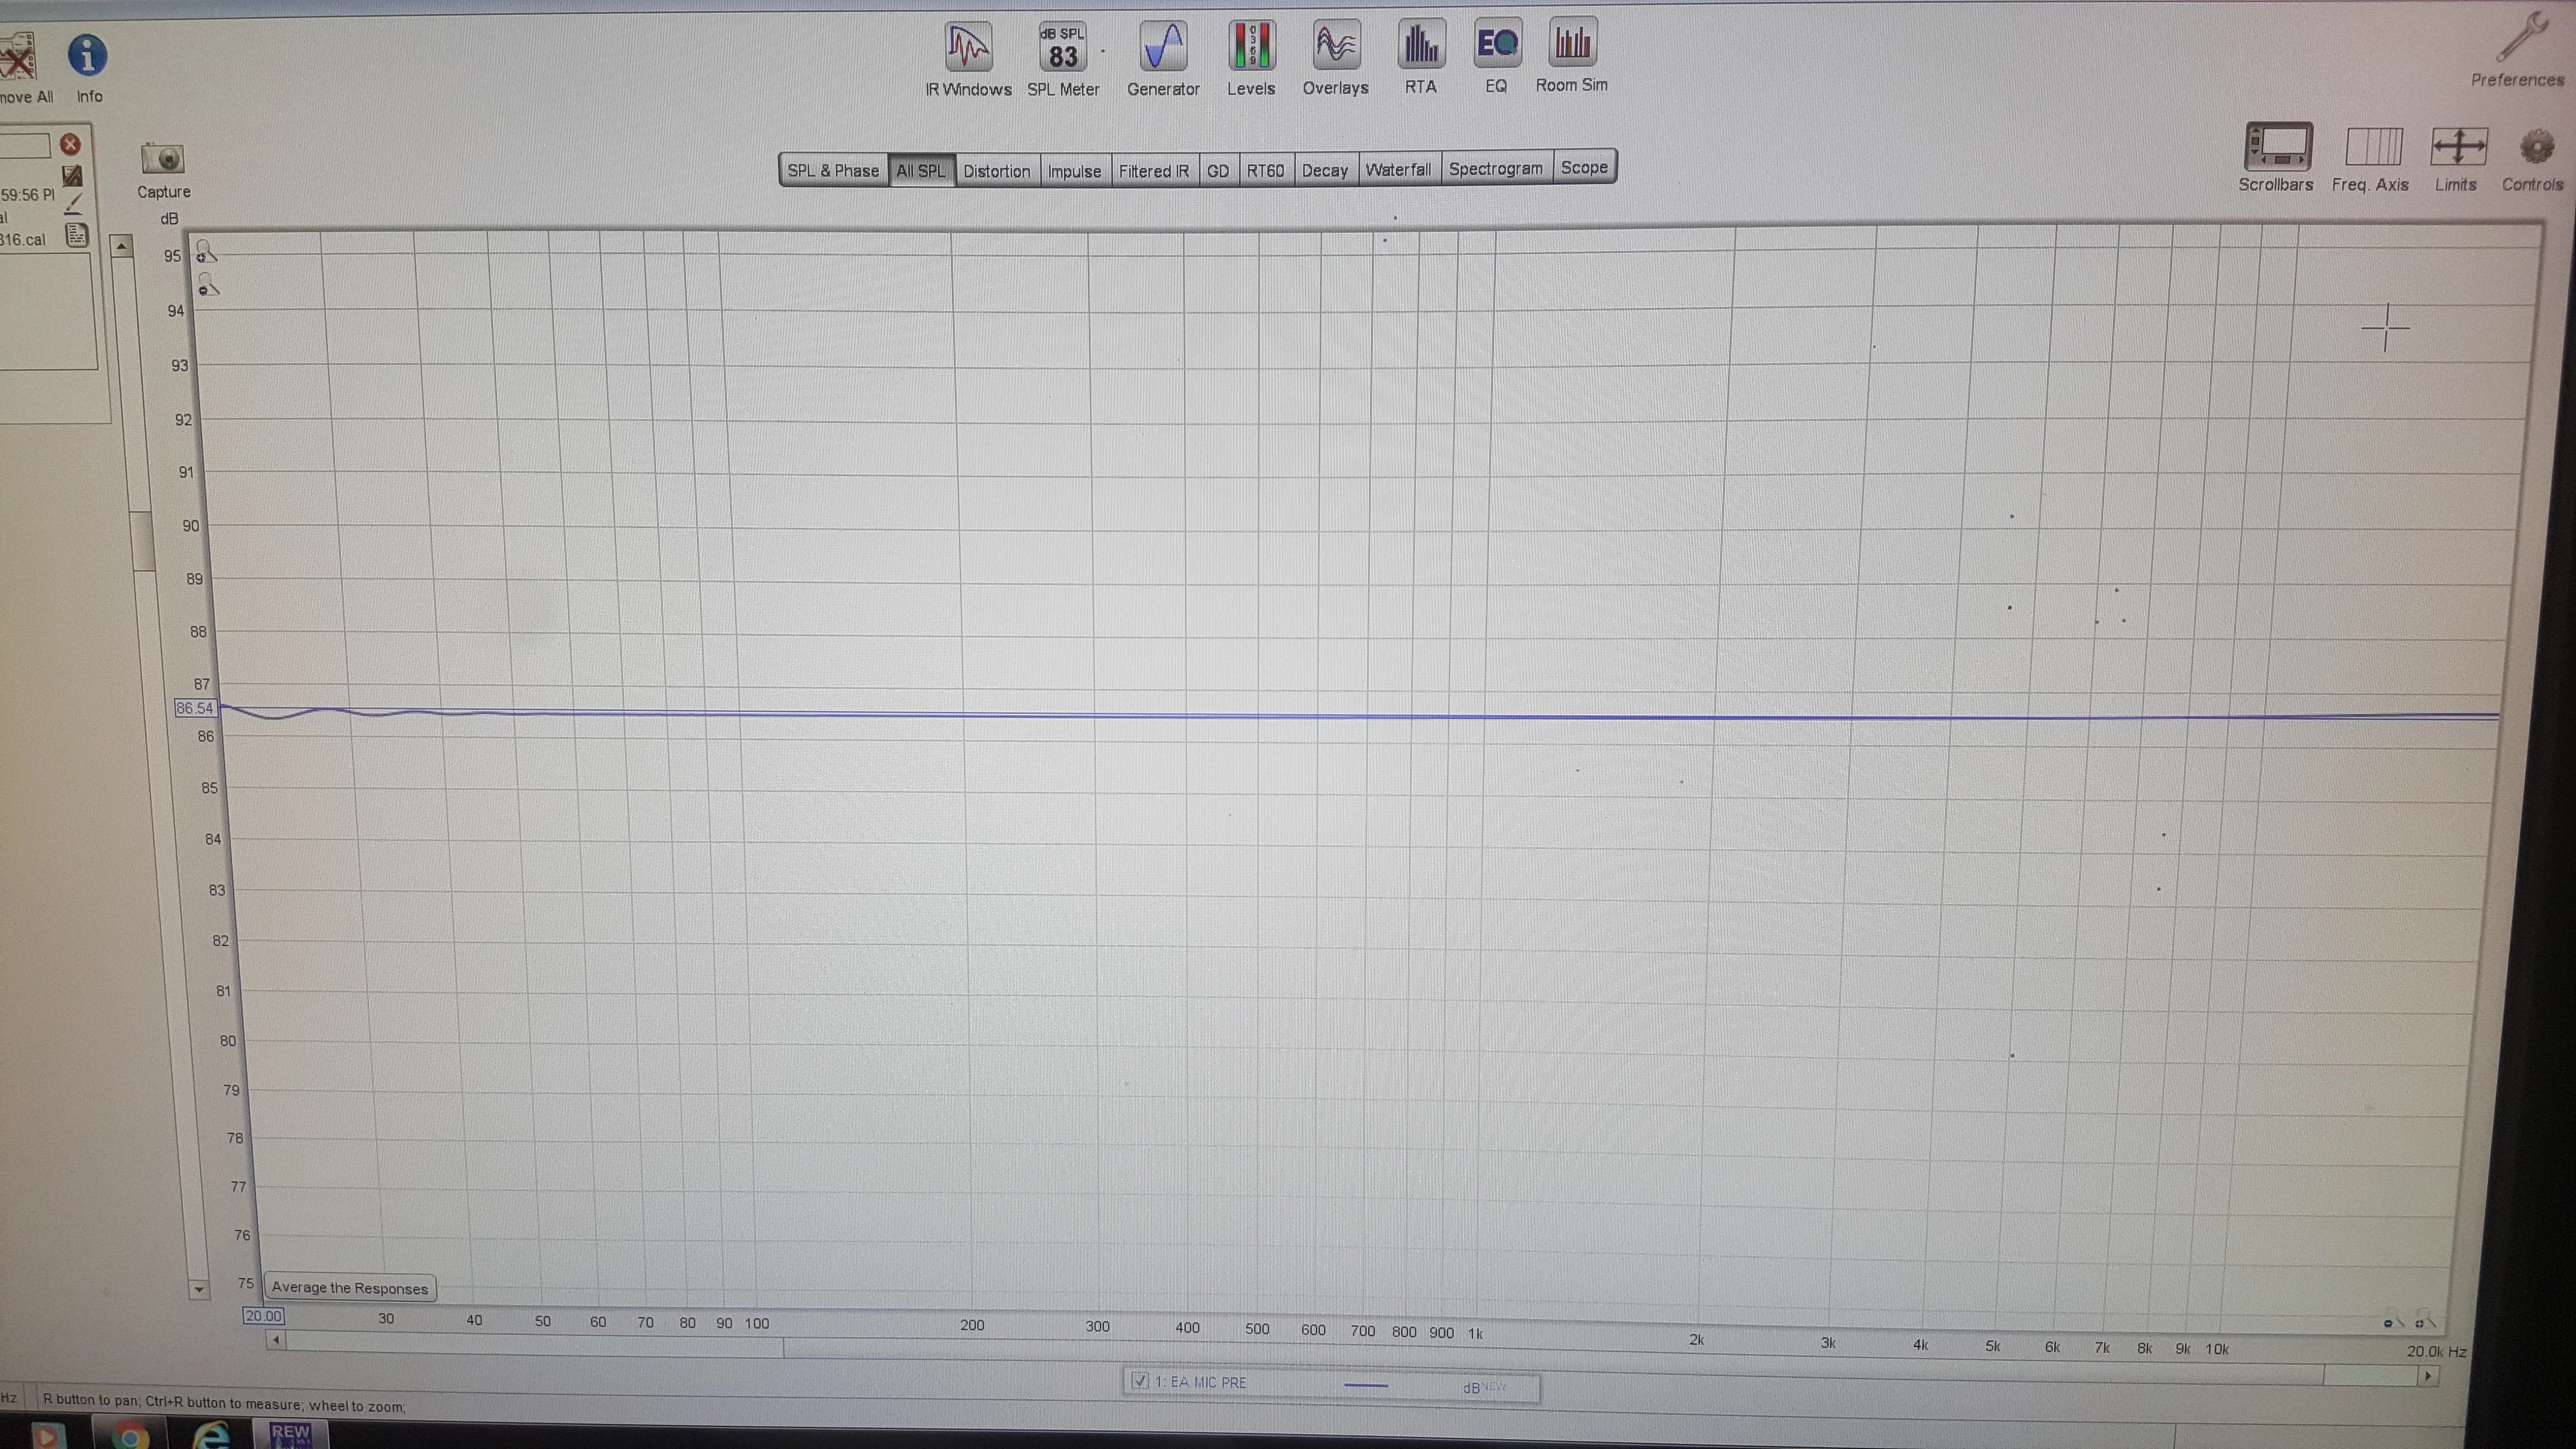Switch to SPL & Phase tab
2576x1449 pixels.
point(833,170)
